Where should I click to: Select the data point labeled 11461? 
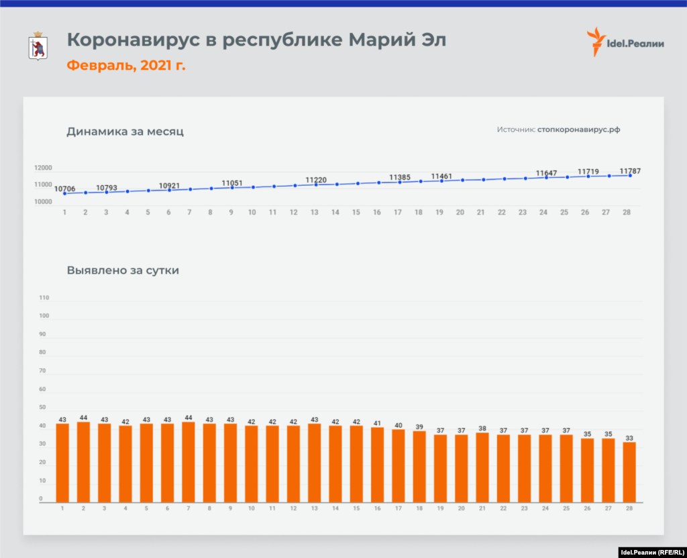441,180
